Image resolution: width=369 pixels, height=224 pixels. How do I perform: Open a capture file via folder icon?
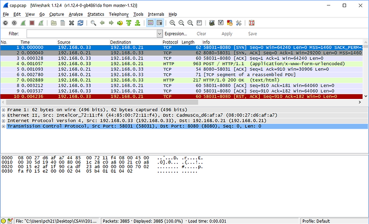coord(54,23)
